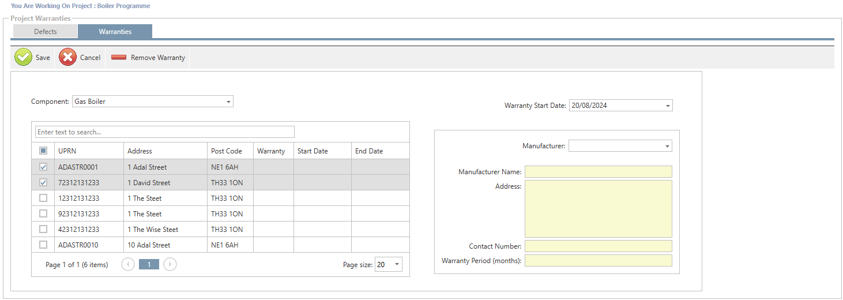
Task: Go to next page arrow in pager
Action: coord(170,264)
